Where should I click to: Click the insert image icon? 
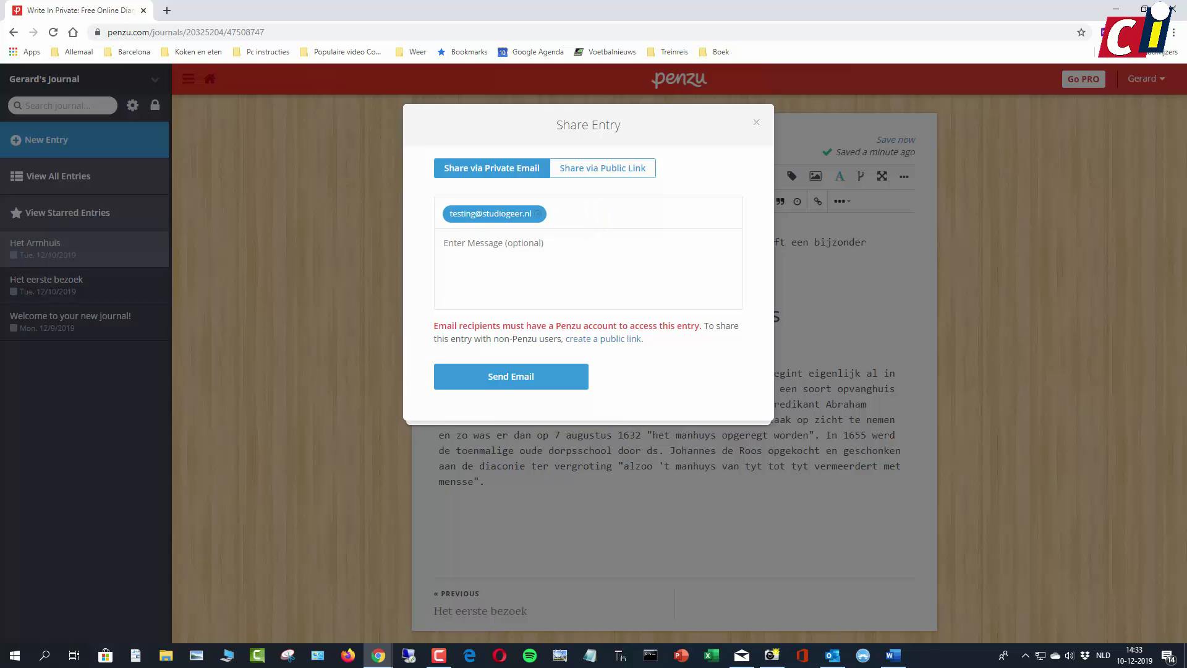pyautogui.click(x=815, y=176)
